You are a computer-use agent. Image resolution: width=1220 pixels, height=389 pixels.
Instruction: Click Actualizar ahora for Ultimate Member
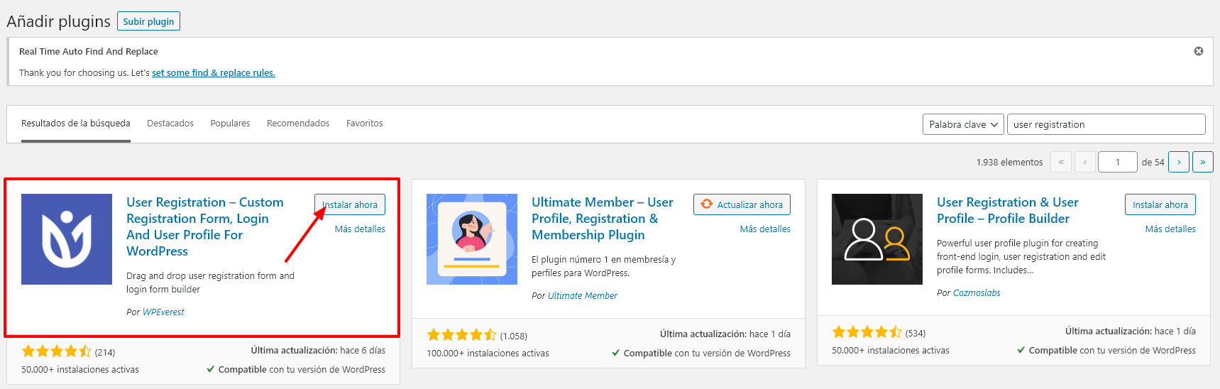tap(742, 204)
